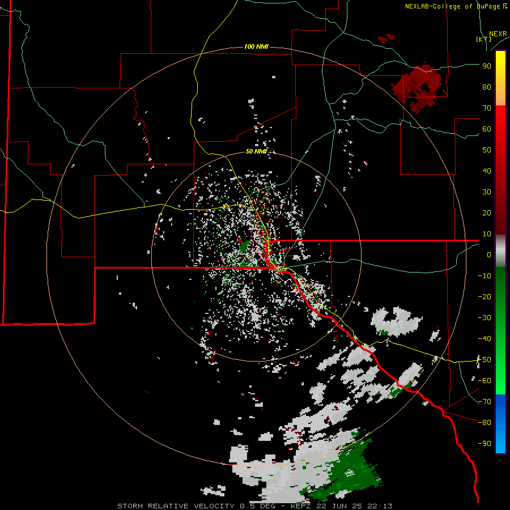This screenshot has height=510, width=510.
Task: Click the -10 scale label
Action: pyautogui.click(x=484, y=276)
